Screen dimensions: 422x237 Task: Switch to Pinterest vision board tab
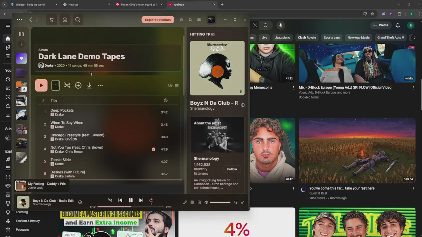(139, 5)
